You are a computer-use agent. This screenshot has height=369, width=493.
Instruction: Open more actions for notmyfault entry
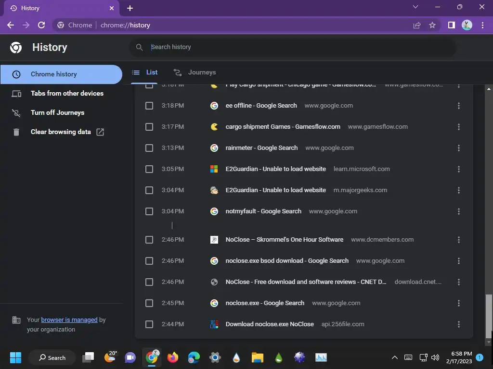[x=459, y=211]
